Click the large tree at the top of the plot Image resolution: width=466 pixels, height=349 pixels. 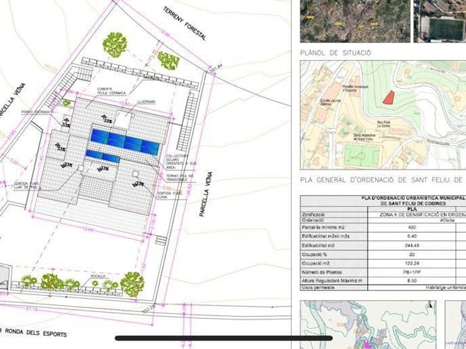115,45
